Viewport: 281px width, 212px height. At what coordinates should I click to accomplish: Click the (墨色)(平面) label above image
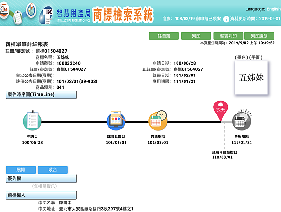[x=249, y=57]
